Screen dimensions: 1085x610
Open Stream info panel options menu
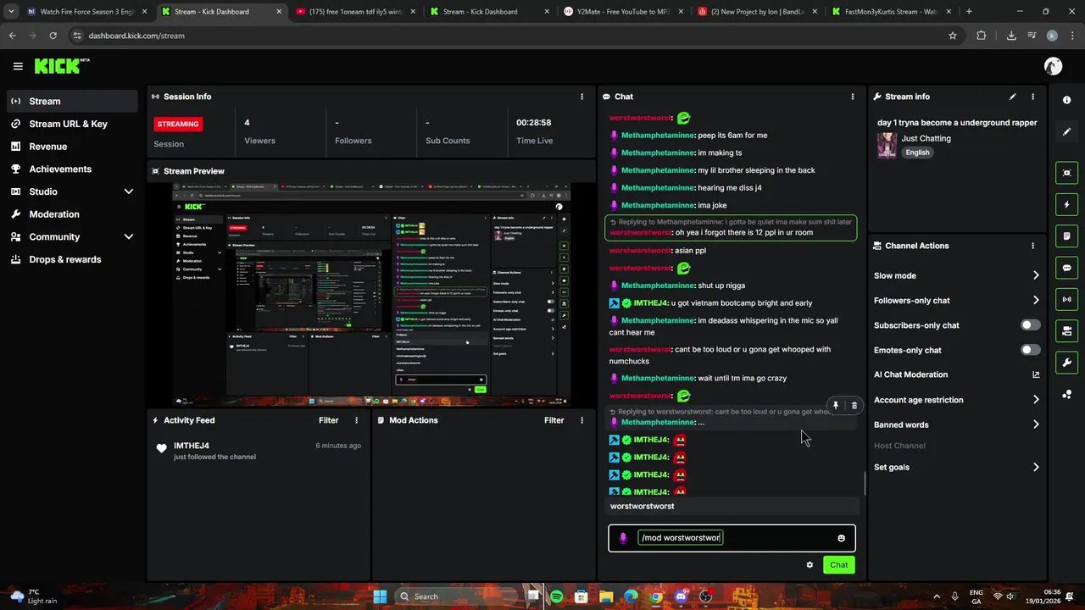pyautogui.click(x=1032, y=97)
